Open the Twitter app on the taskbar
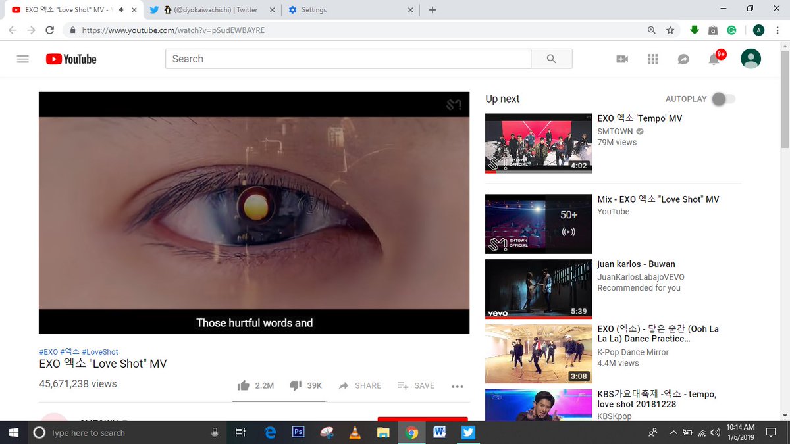The height and width of the screenshot is (444, 790). coord(468,432)
